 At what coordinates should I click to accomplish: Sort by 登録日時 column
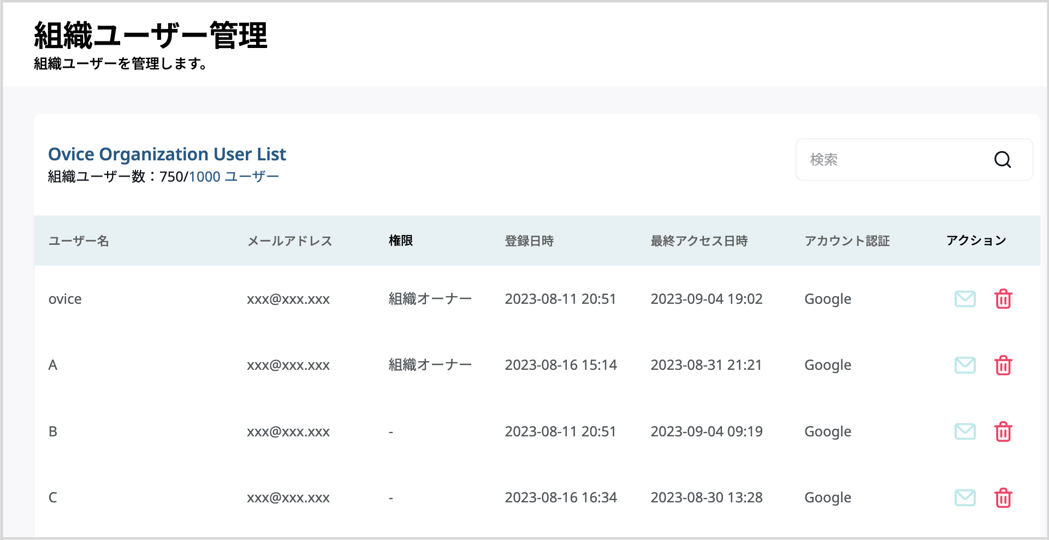tap(529, 241)
